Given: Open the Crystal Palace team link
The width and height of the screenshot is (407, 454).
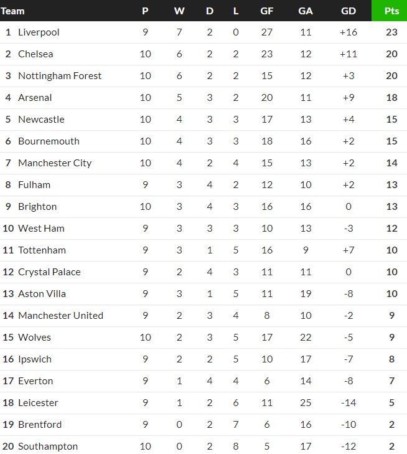Looking at the screenshot, I should (x=49, y=272).
